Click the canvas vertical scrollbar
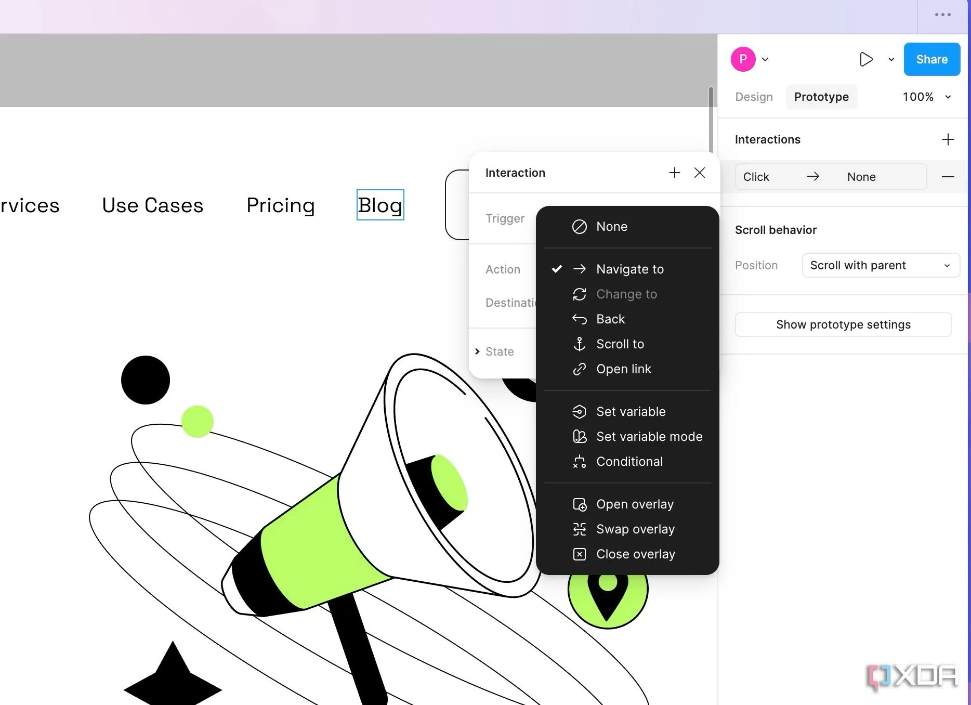The height and width of the screenshot is (705, 971). pyautogui.click(x=711, y=120)
